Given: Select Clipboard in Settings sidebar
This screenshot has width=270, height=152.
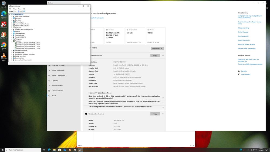Looking at the screenshot, I should click(x=55, y=80).
